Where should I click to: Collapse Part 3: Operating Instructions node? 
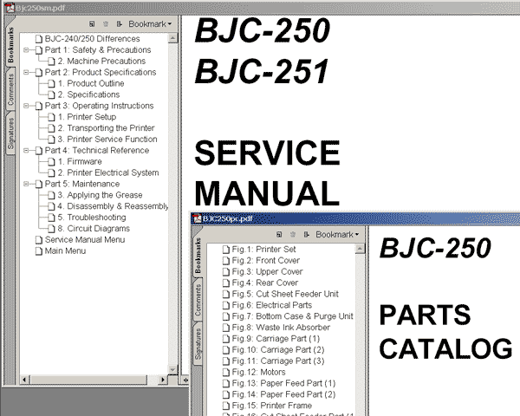coord(25,106)
